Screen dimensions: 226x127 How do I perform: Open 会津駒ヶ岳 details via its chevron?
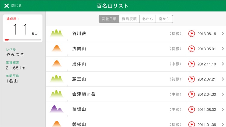223,94
